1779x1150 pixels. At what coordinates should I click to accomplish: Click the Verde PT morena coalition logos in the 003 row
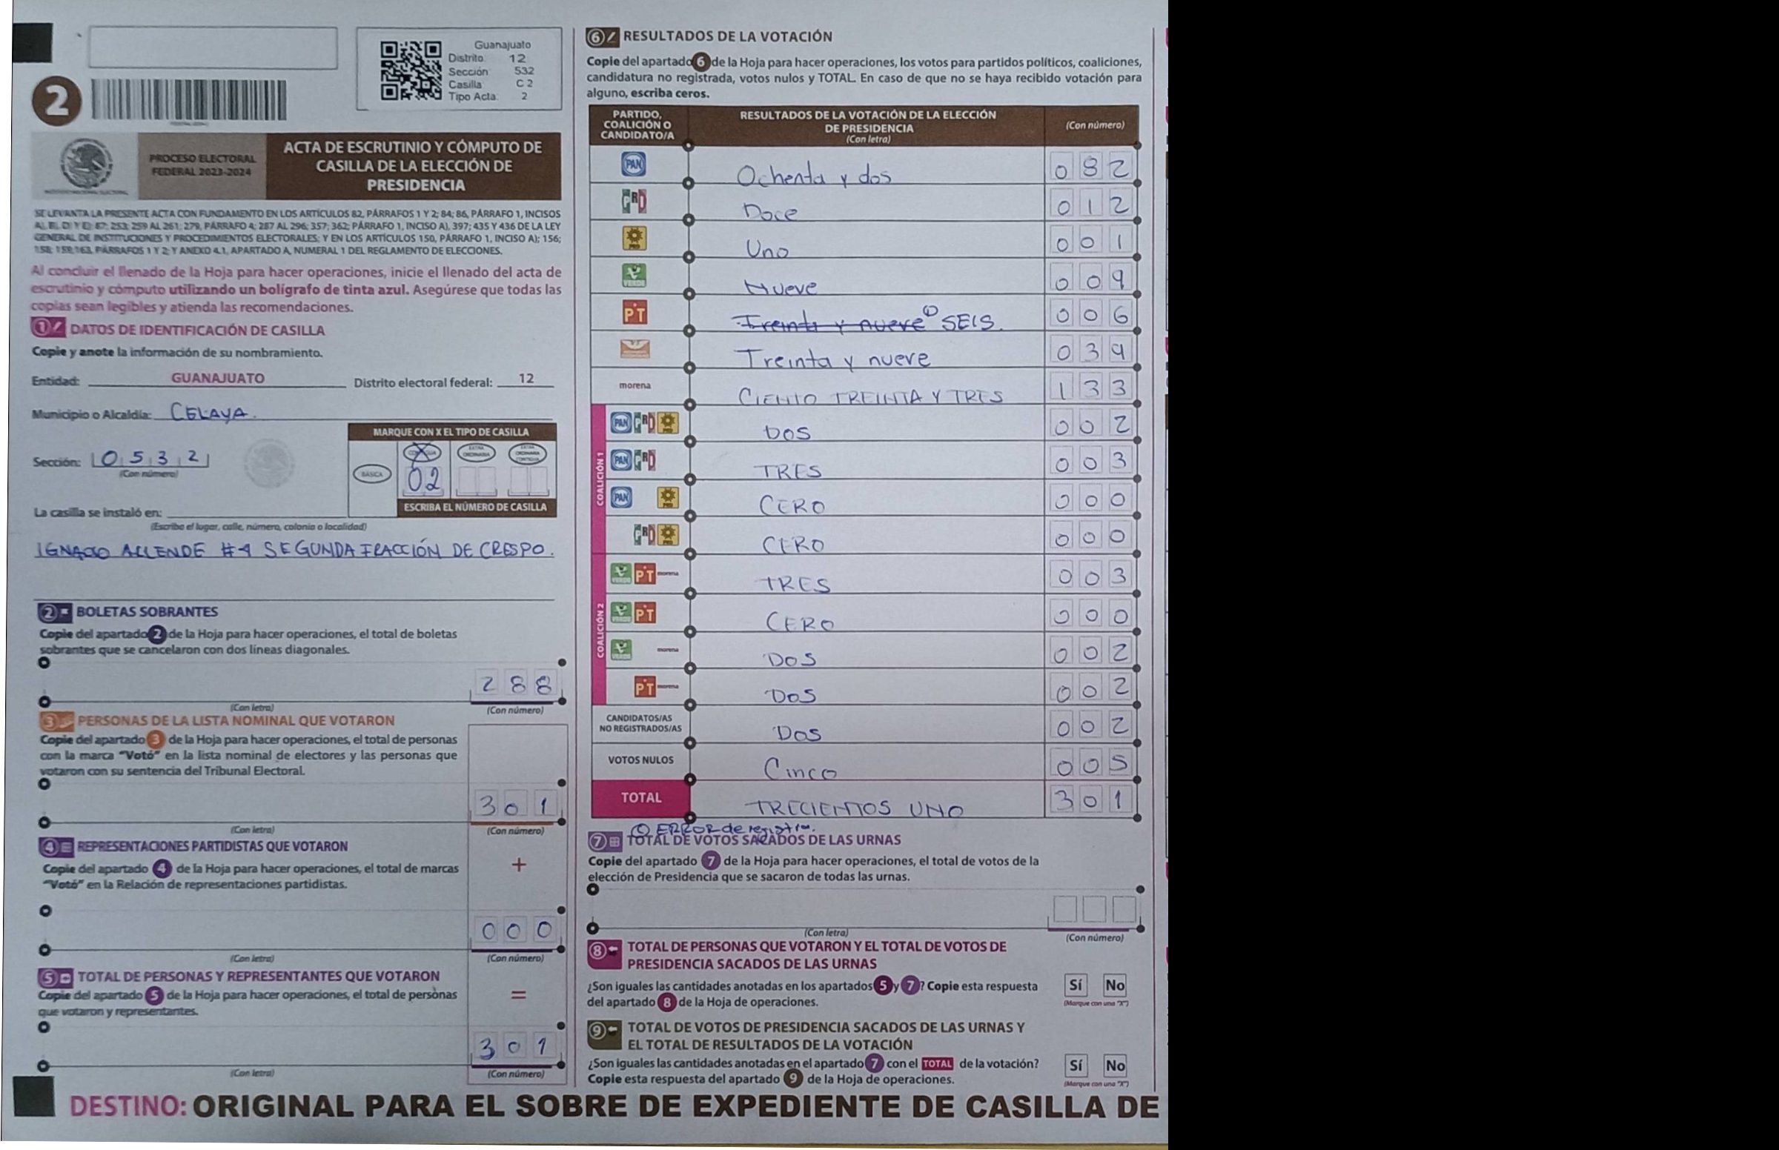click(x=646, y=575)
